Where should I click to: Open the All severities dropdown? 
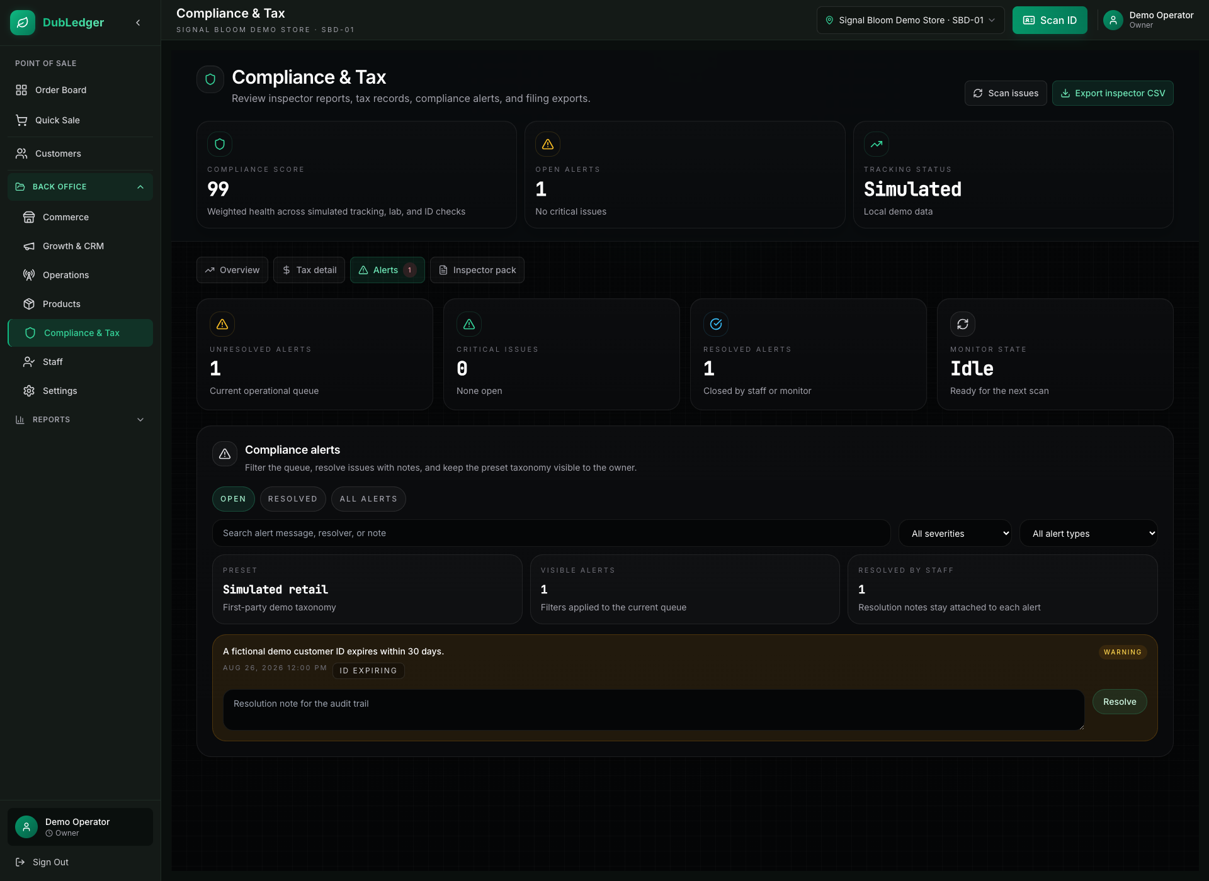[x=955, y=533]
